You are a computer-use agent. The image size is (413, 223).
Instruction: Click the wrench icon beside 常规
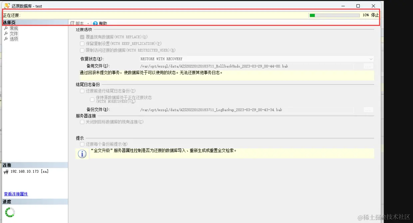point(6,28)
